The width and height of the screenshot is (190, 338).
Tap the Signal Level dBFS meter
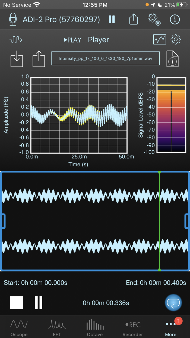click(171, 114)
